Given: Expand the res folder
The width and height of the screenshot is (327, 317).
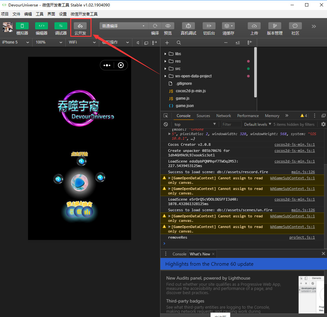Looking at the screenshot, I should point(165,61).
